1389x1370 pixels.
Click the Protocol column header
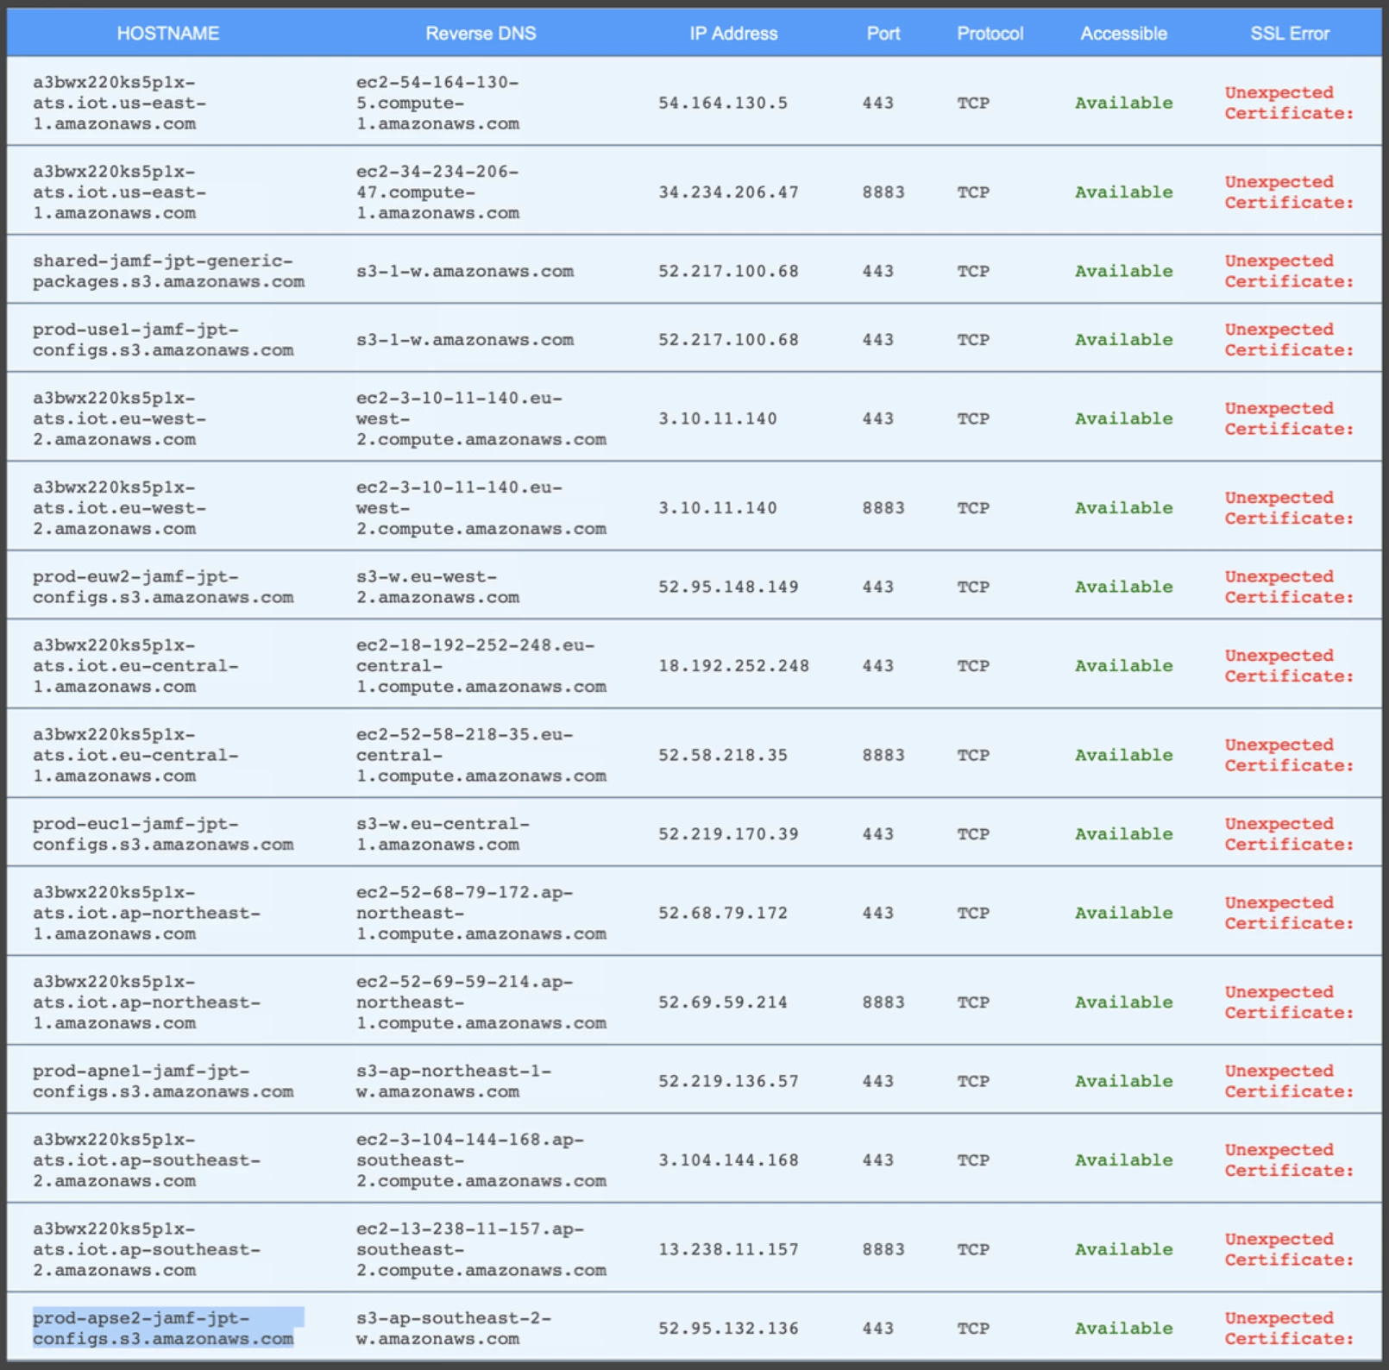pos(990,34)
